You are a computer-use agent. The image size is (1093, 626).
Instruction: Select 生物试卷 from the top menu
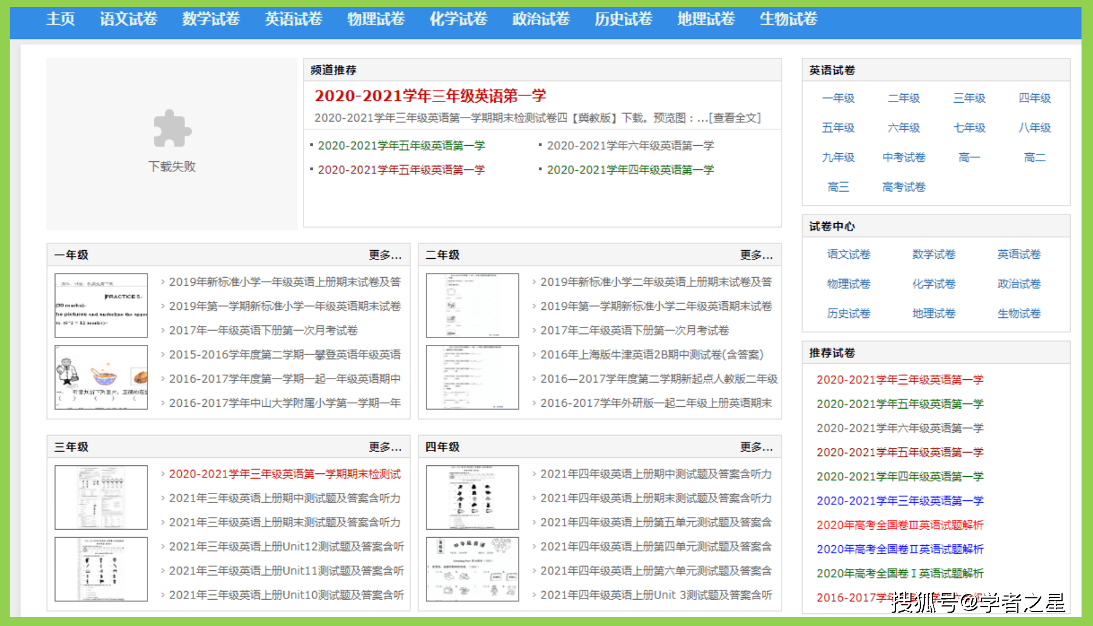pyautogui.click(x=788, y=19)
